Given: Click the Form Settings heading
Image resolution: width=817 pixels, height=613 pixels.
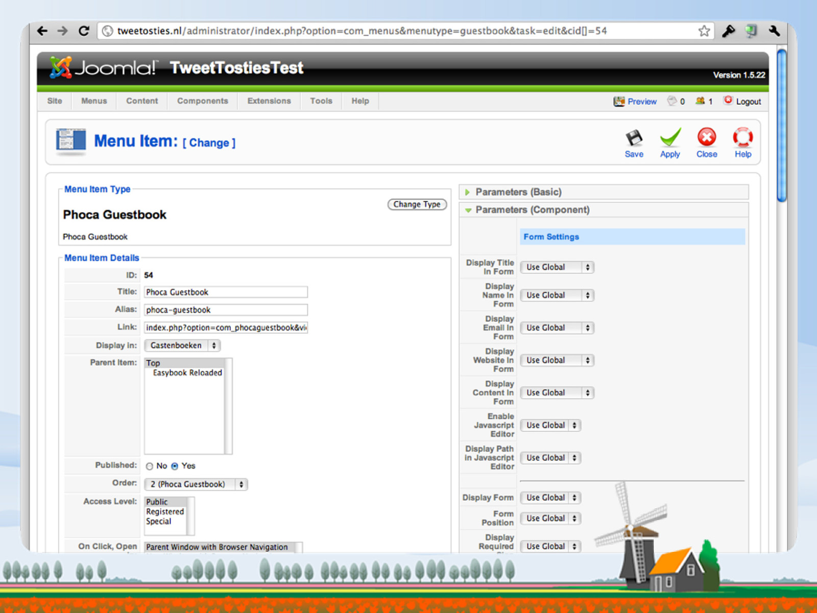Looking at the screenshot, I should [551, 237].
